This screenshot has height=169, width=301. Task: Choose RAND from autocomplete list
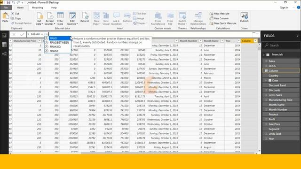(x=57, y=38)
